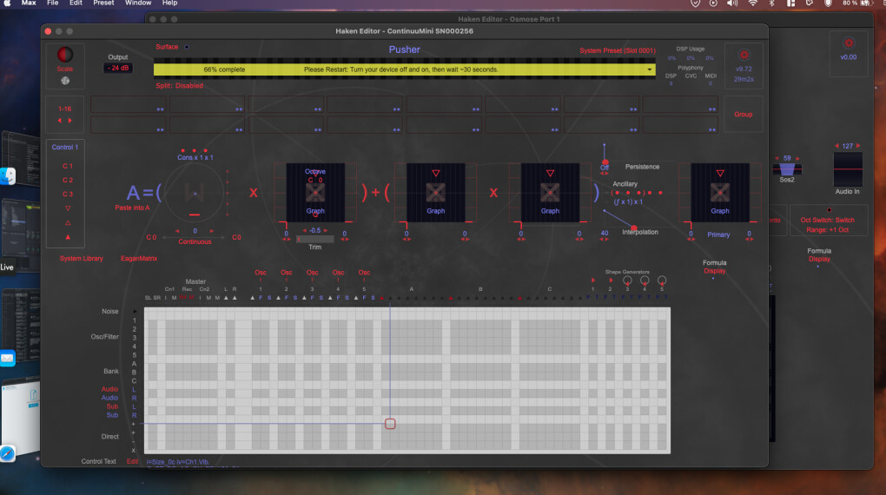Click the fifth Shape Generator circle icon
The width and height of the screenshot is (886, 495).
click(x=662, y=280)
